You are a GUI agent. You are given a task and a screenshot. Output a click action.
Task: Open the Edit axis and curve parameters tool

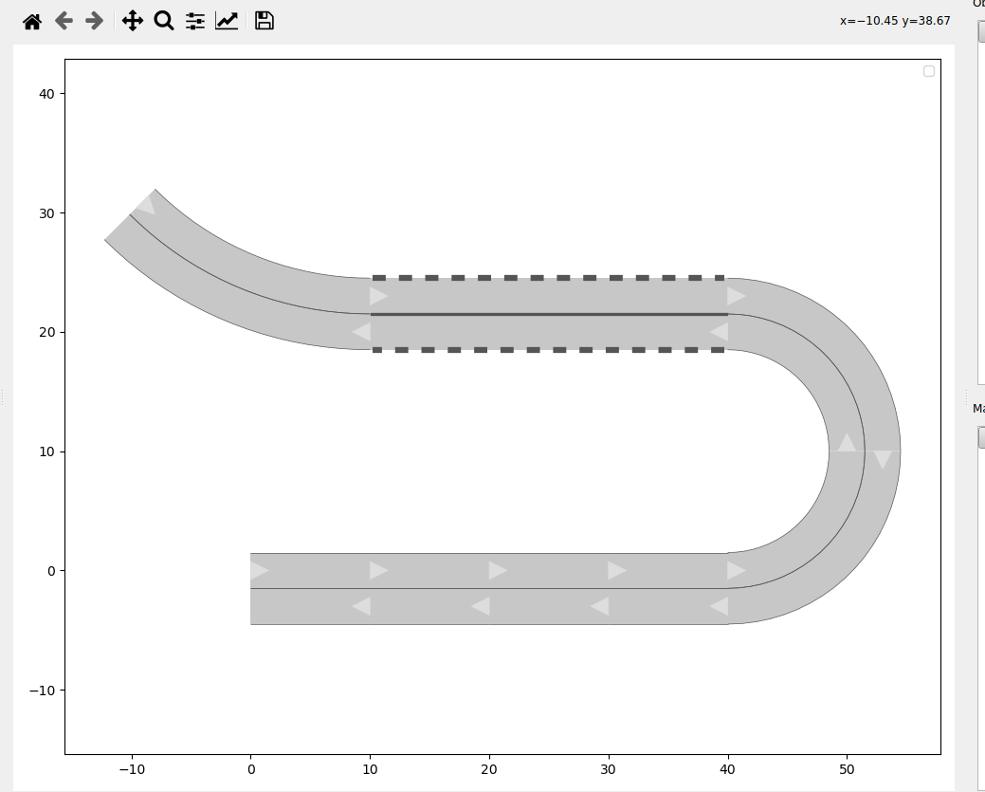227,21
